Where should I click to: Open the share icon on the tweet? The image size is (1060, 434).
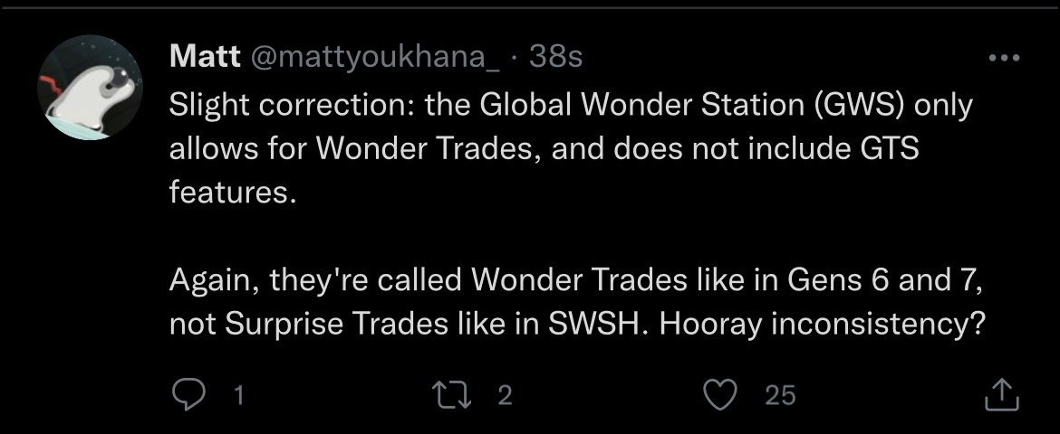(1001, 394)
